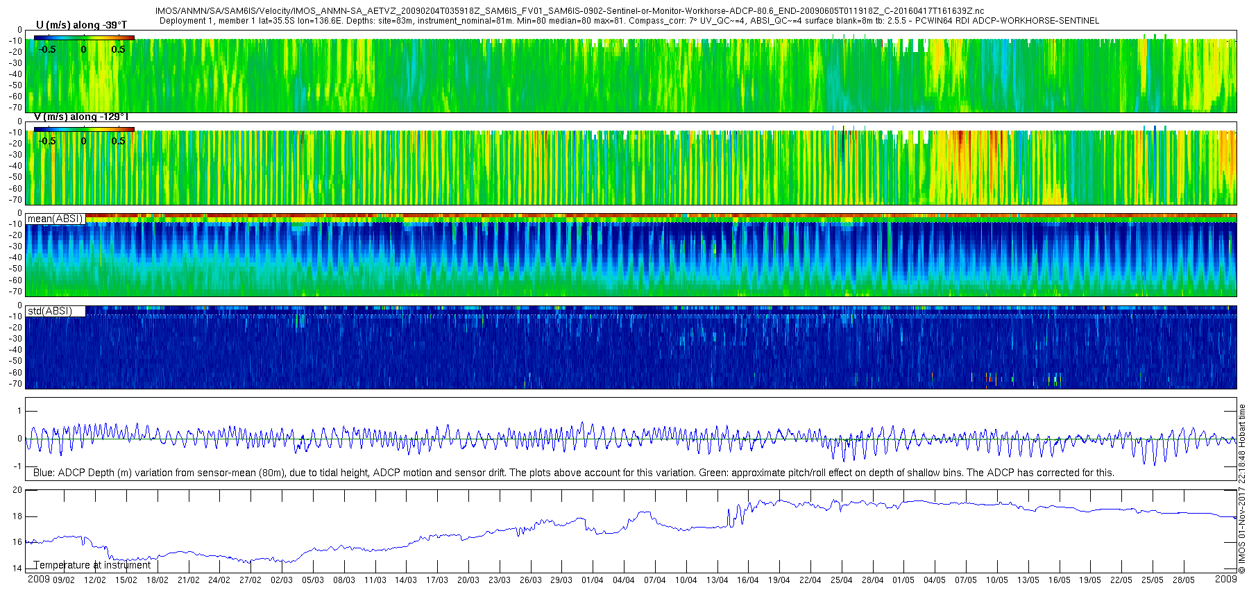1249x590 pixels.
Task: Click the '05/03' date tick label
Action: (313, 580)
